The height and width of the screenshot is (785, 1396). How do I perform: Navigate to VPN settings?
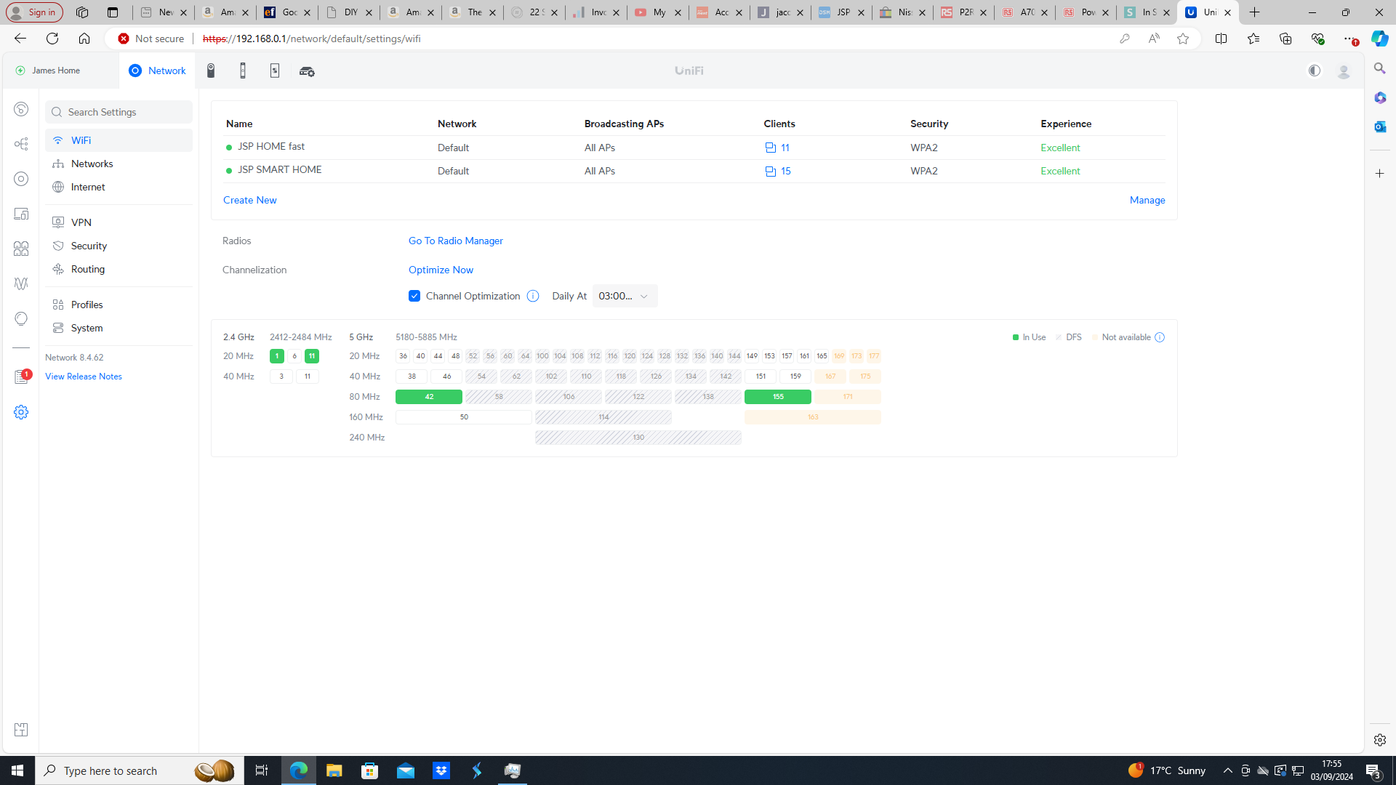point(81,222)
